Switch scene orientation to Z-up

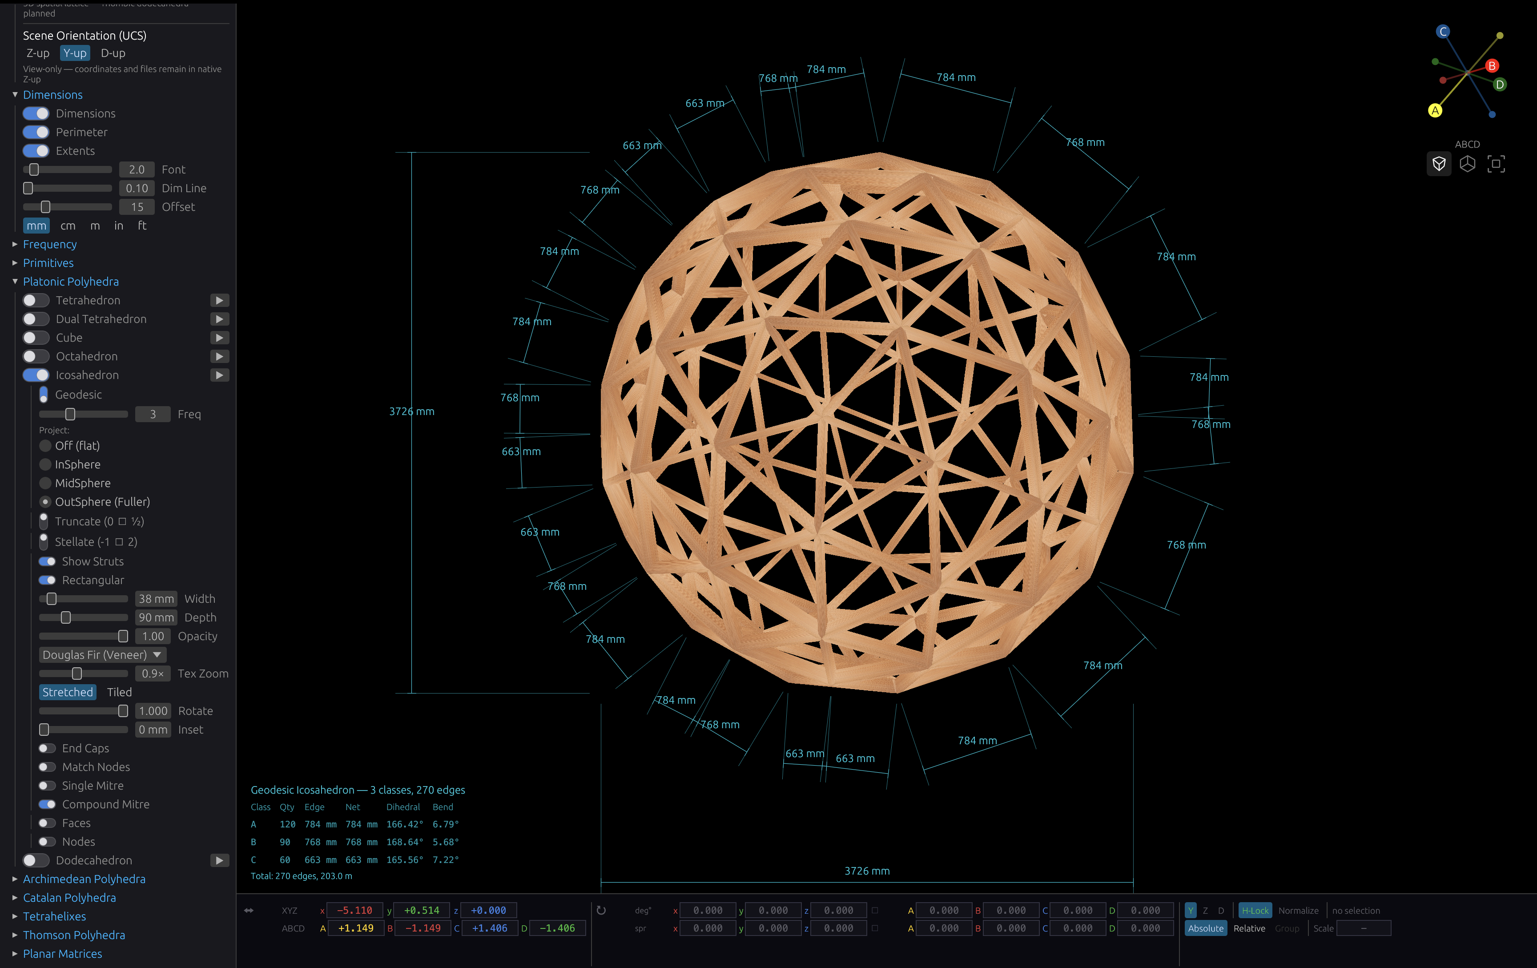(x=38, y=53)
